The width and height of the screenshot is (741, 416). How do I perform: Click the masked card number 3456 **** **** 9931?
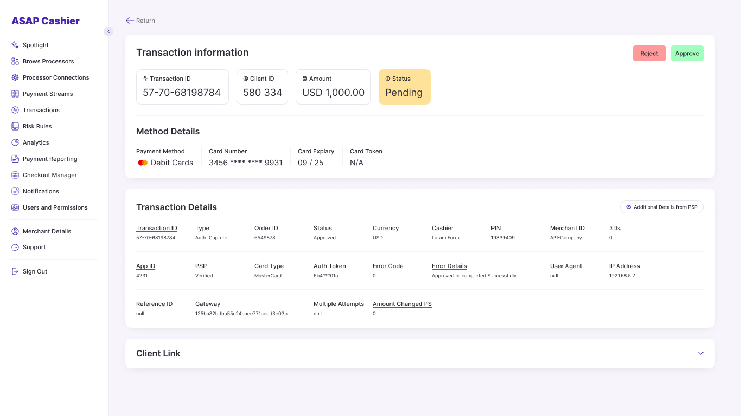[246, 162]
